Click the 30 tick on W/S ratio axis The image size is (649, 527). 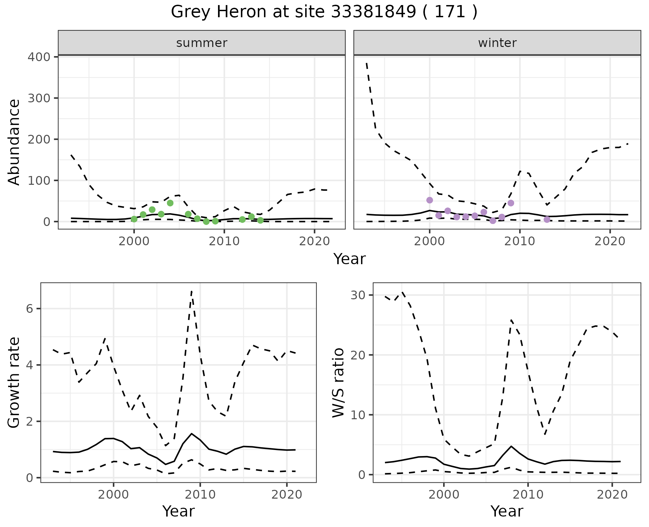tap(358, 295)
